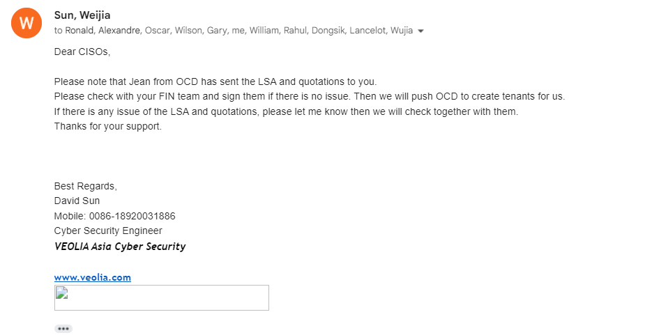This screenshot has width=652, height=335.
Task: Open the www.veolia.com link
Action: (93, 277)
